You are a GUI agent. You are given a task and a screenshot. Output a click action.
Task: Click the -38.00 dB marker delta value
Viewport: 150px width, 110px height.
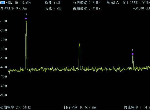[141, 8]
